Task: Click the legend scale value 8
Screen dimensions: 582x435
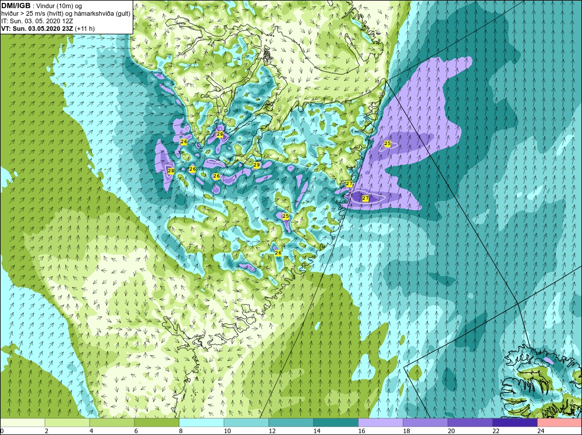Action: [x=181, y=431]
